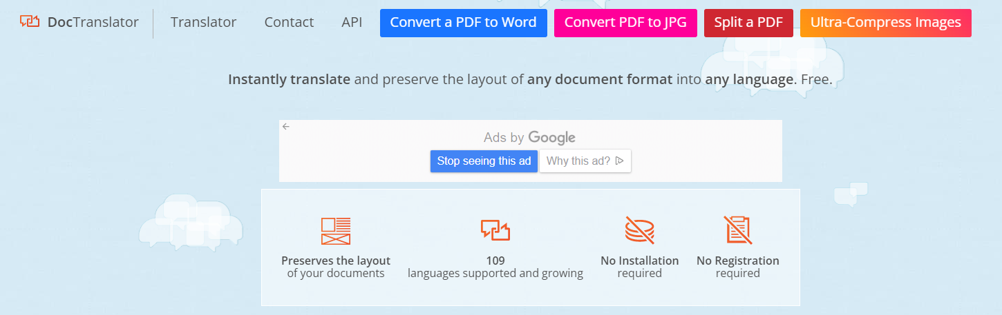Image resolution: width=1002 pixels, height=315 pixels.
Task: Click 'of your documents' caption text
Action: coord(336,274)
